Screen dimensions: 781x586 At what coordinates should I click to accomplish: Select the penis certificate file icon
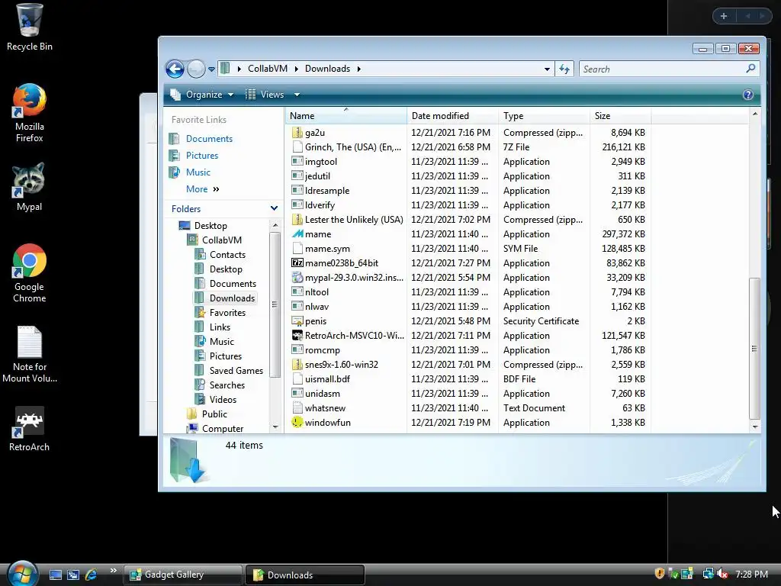point(297,321)
